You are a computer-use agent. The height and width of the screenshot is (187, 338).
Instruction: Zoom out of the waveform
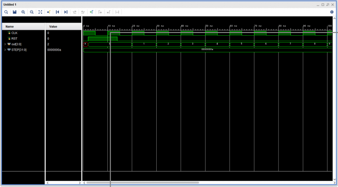tap(32, 12)
